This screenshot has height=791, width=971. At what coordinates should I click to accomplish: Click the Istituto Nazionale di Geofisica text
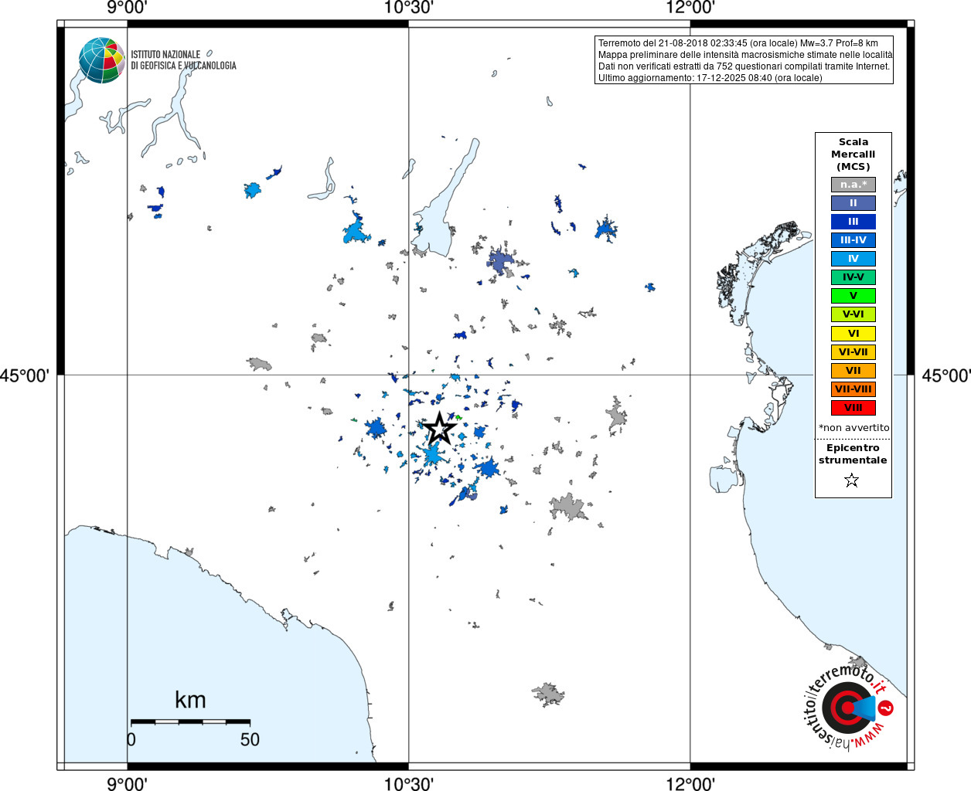click(x=183, y=60)
